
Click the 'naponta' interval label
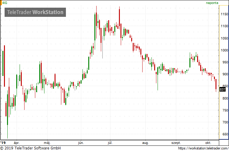click(x=212, y=3)
